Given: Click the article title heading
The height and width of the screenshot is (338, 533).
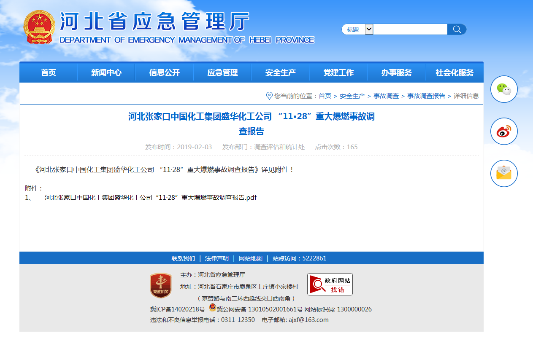Looking at the screenshot, I should (x=252, y=123).
